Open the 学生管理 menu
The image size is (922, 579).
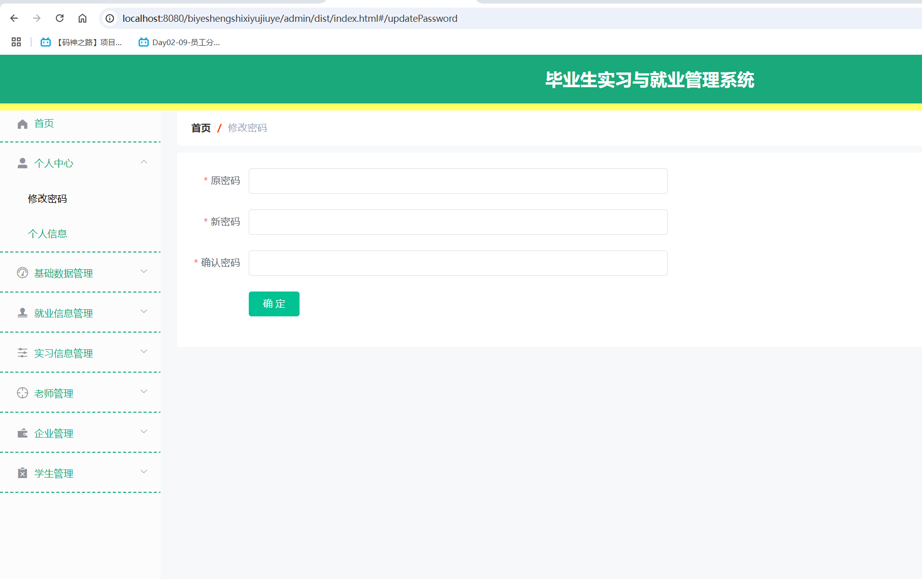tap(80, 473)
